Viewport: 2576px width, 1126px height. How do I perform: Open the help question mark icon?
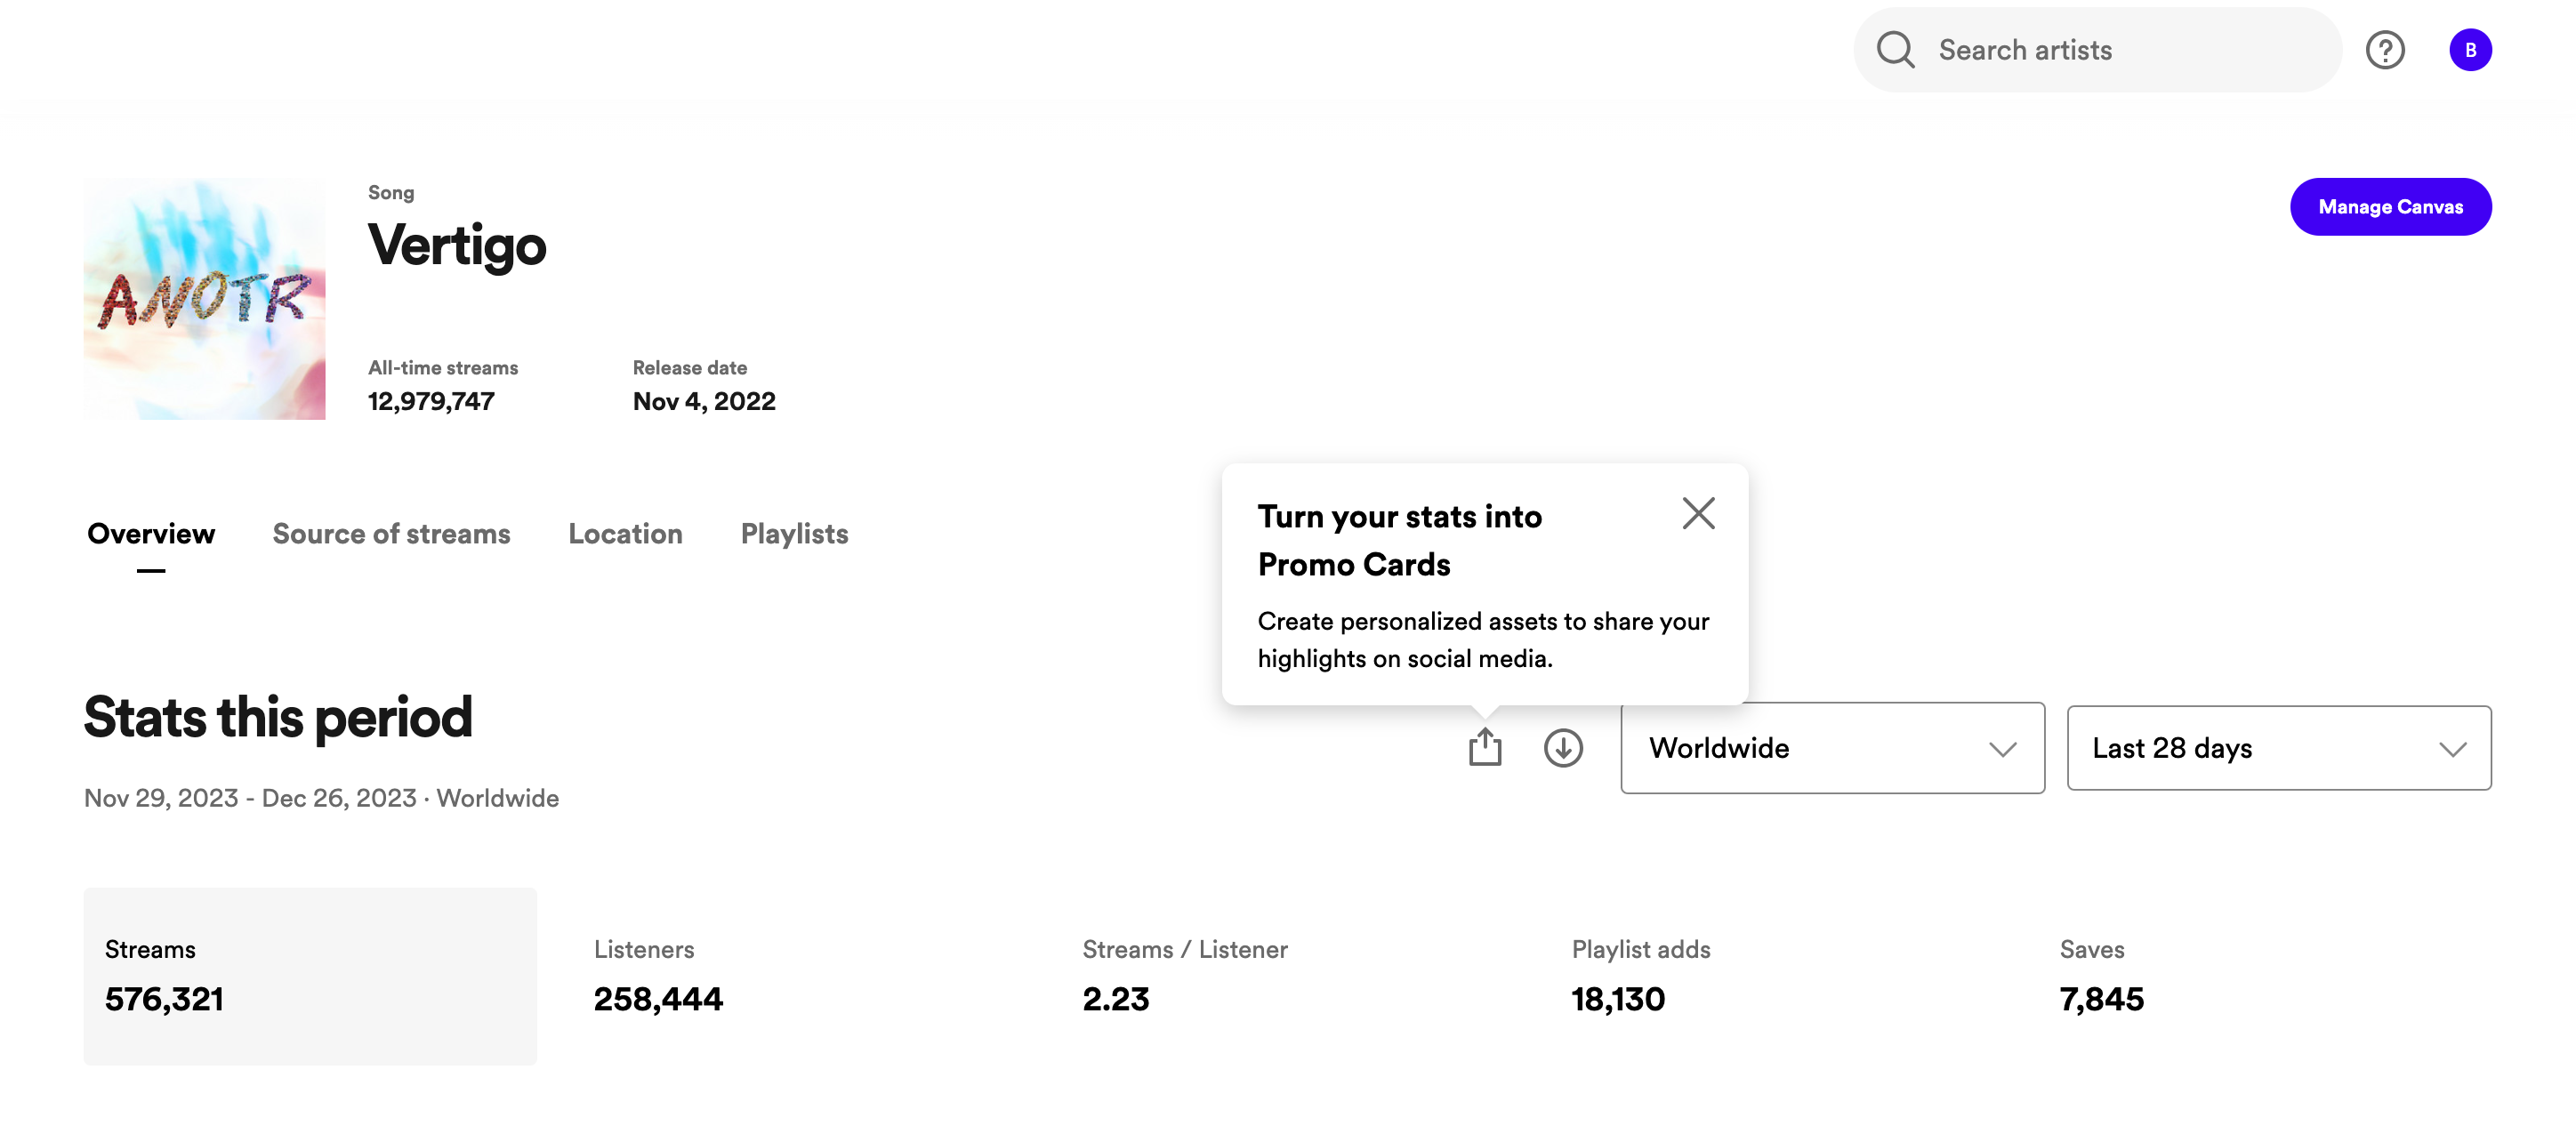coord(2385,50)
